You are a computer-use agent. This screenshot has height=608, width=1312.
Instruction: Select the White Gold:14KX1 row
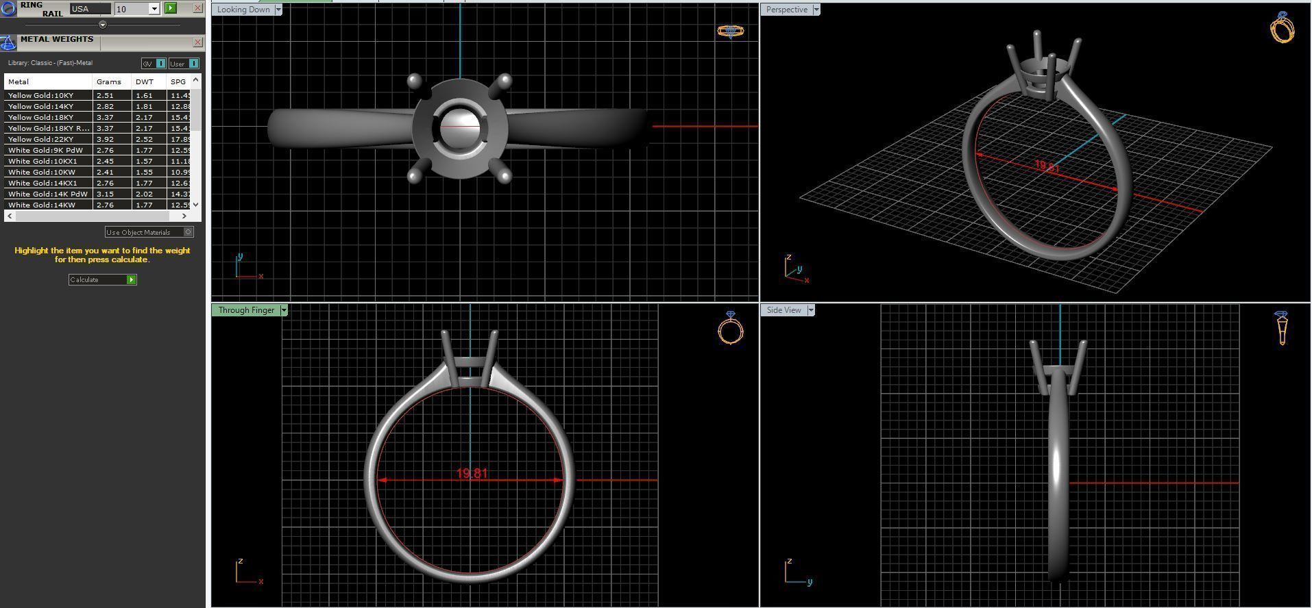tap(97, 183)
